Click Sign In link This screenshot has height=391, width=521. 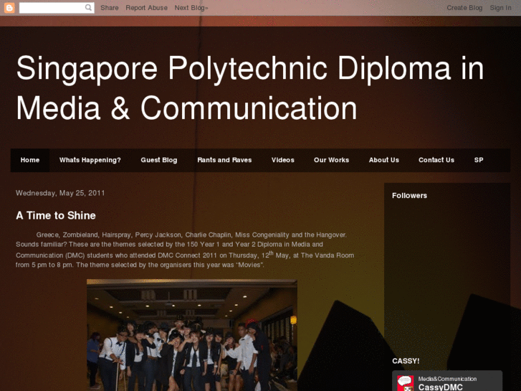500,8
